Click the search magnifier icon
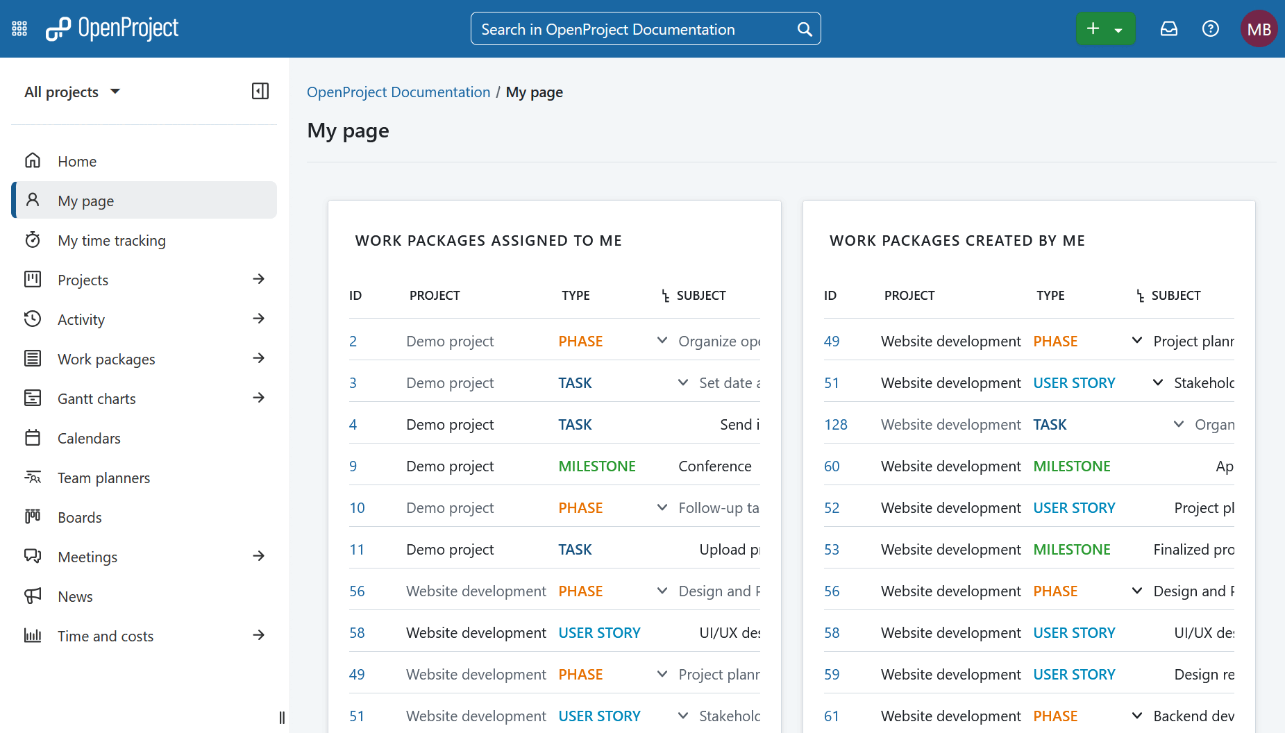The width and height of the screenshot is (1285, 733). click(x=804, y=28)
